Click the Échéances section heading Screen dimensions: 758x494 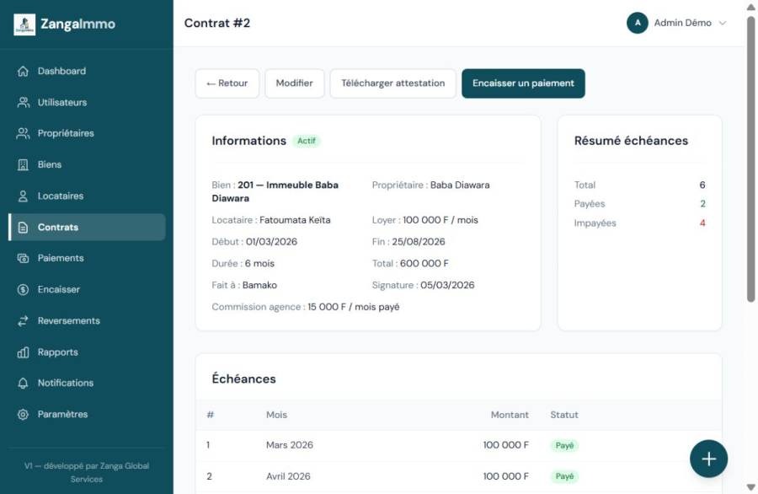pos(243,379)
